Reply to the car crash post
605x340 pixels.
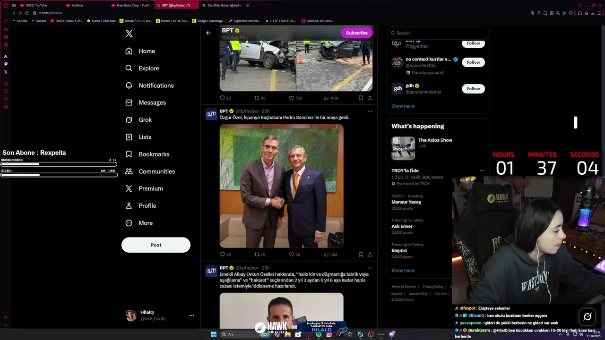coord(225,98)
